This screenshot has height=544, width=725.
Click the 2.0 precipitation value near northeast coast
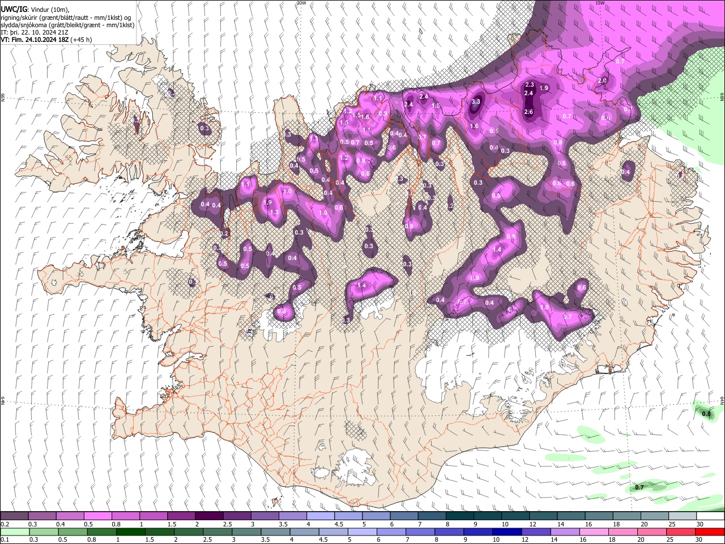(603, 80)
